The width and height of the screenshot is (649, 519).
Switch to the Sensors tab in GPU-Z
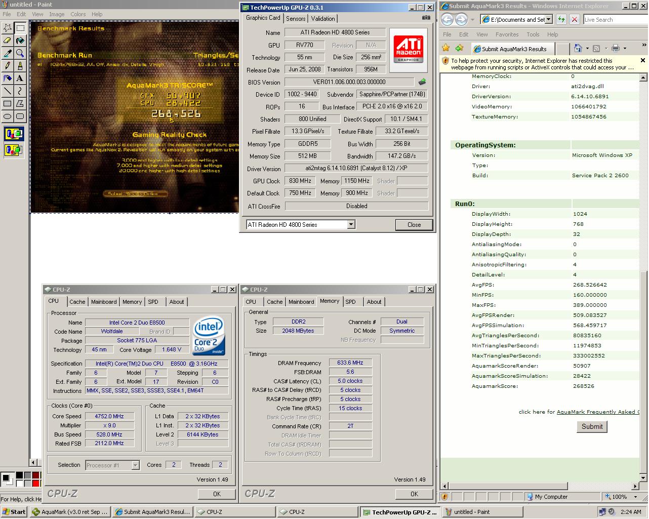tap(296, 18)
